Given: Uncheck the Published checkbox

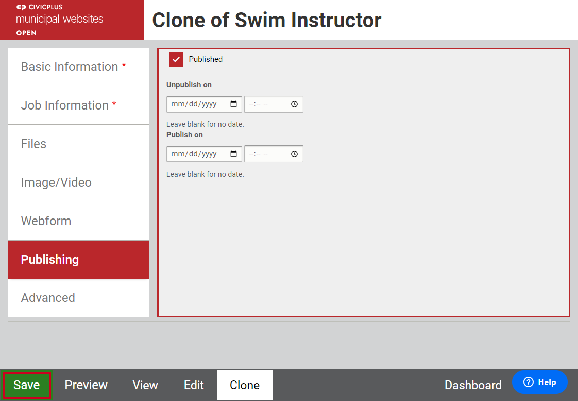Looking at the screenshot, I should pyautogui.click(x=176, y=59).
